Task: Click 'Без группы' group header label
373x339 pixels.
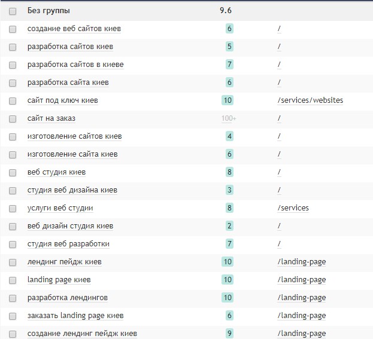Action: tap(49, 11)
